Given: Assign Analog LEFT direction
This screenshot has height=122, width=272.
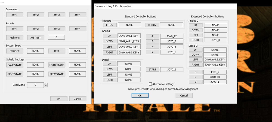Looking at the screenshot, I should coord(109,47).
